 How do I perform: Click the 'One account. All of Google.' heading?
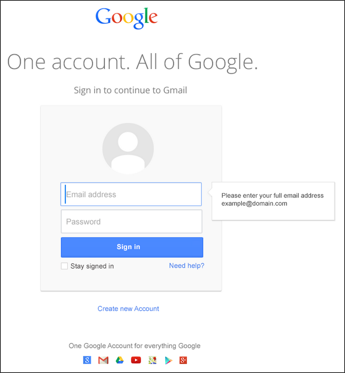click(132, 62)
